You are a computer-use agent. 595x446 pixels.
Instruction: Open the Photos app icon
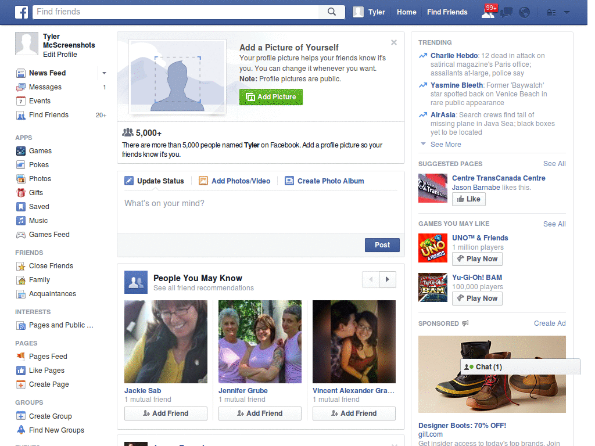coord(21,179)
